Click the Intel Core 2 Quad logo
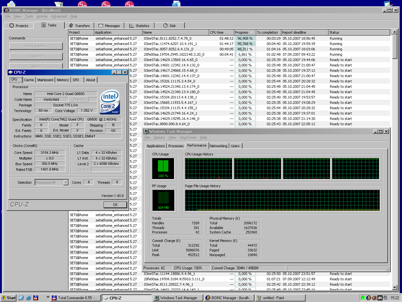 [110, 102]
